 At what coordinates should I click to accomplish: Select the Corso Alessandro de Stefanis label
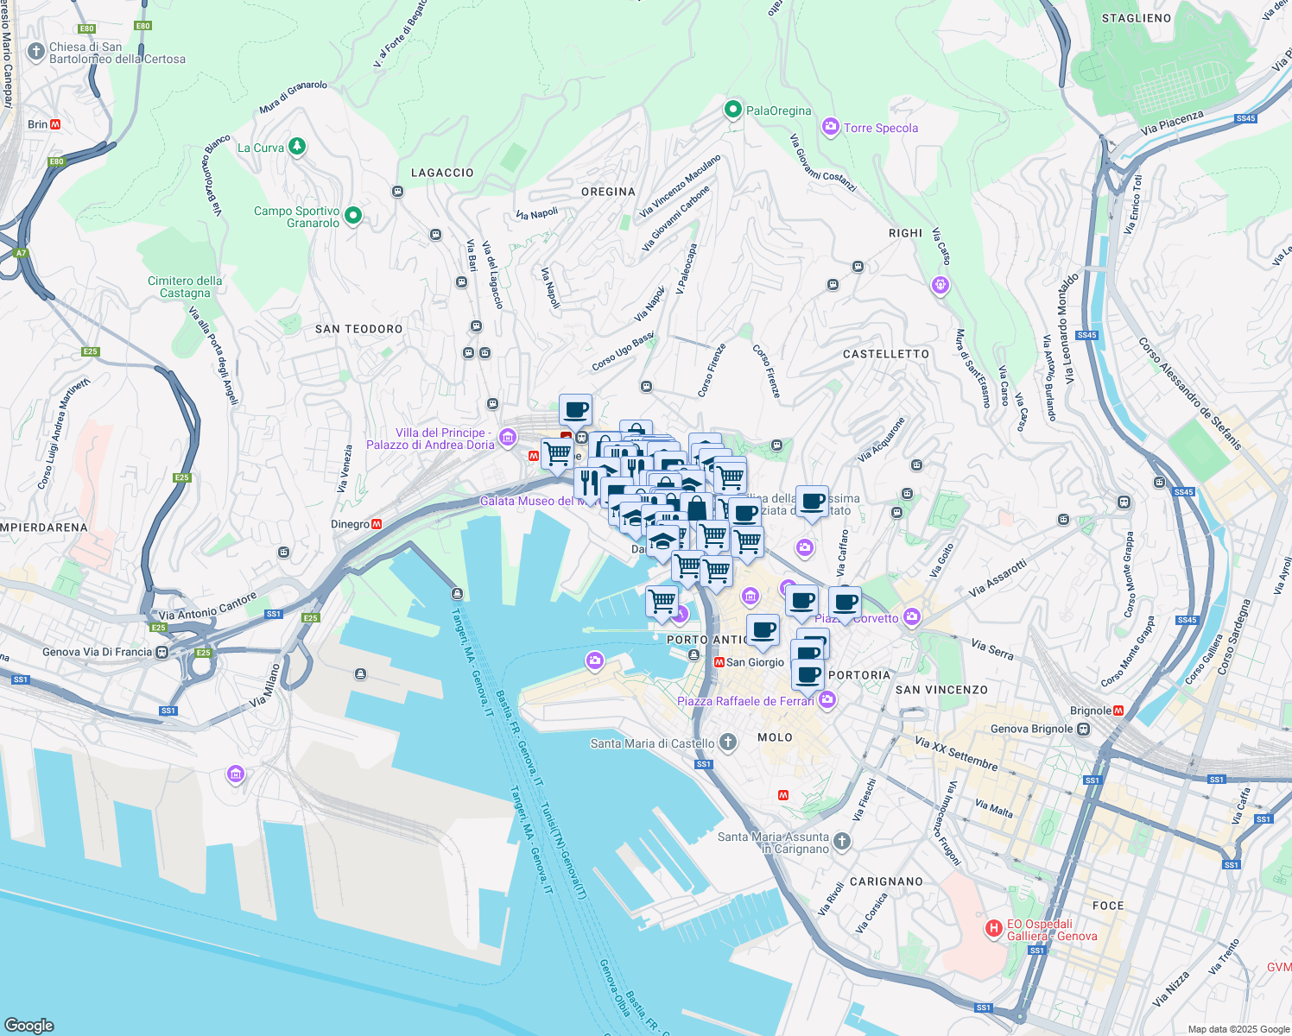[1189, 394]
